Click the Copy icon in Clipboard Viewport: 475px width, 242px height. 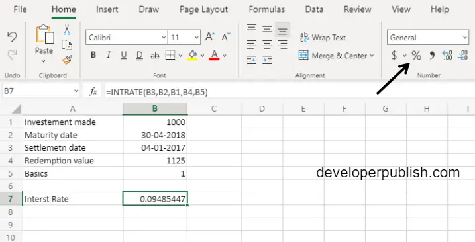[67, 45]
